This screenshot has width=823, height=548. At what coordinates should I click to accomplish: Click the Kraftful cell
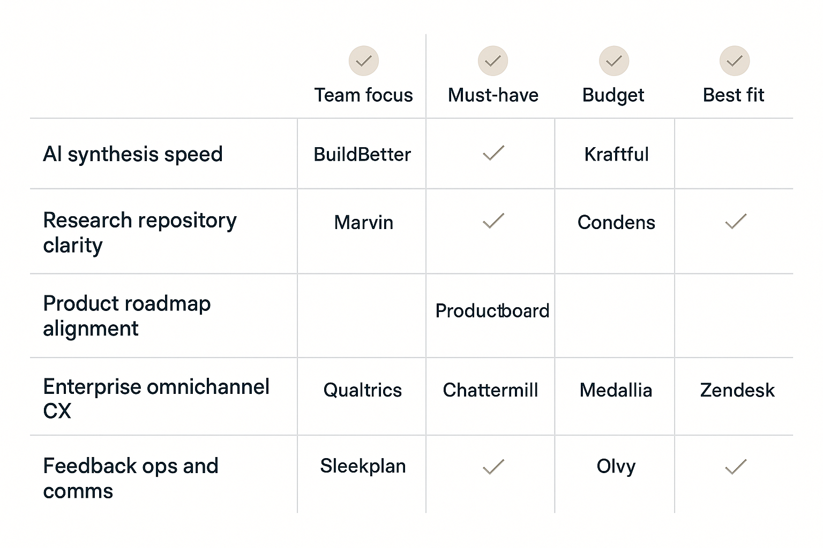coord(616,155)
